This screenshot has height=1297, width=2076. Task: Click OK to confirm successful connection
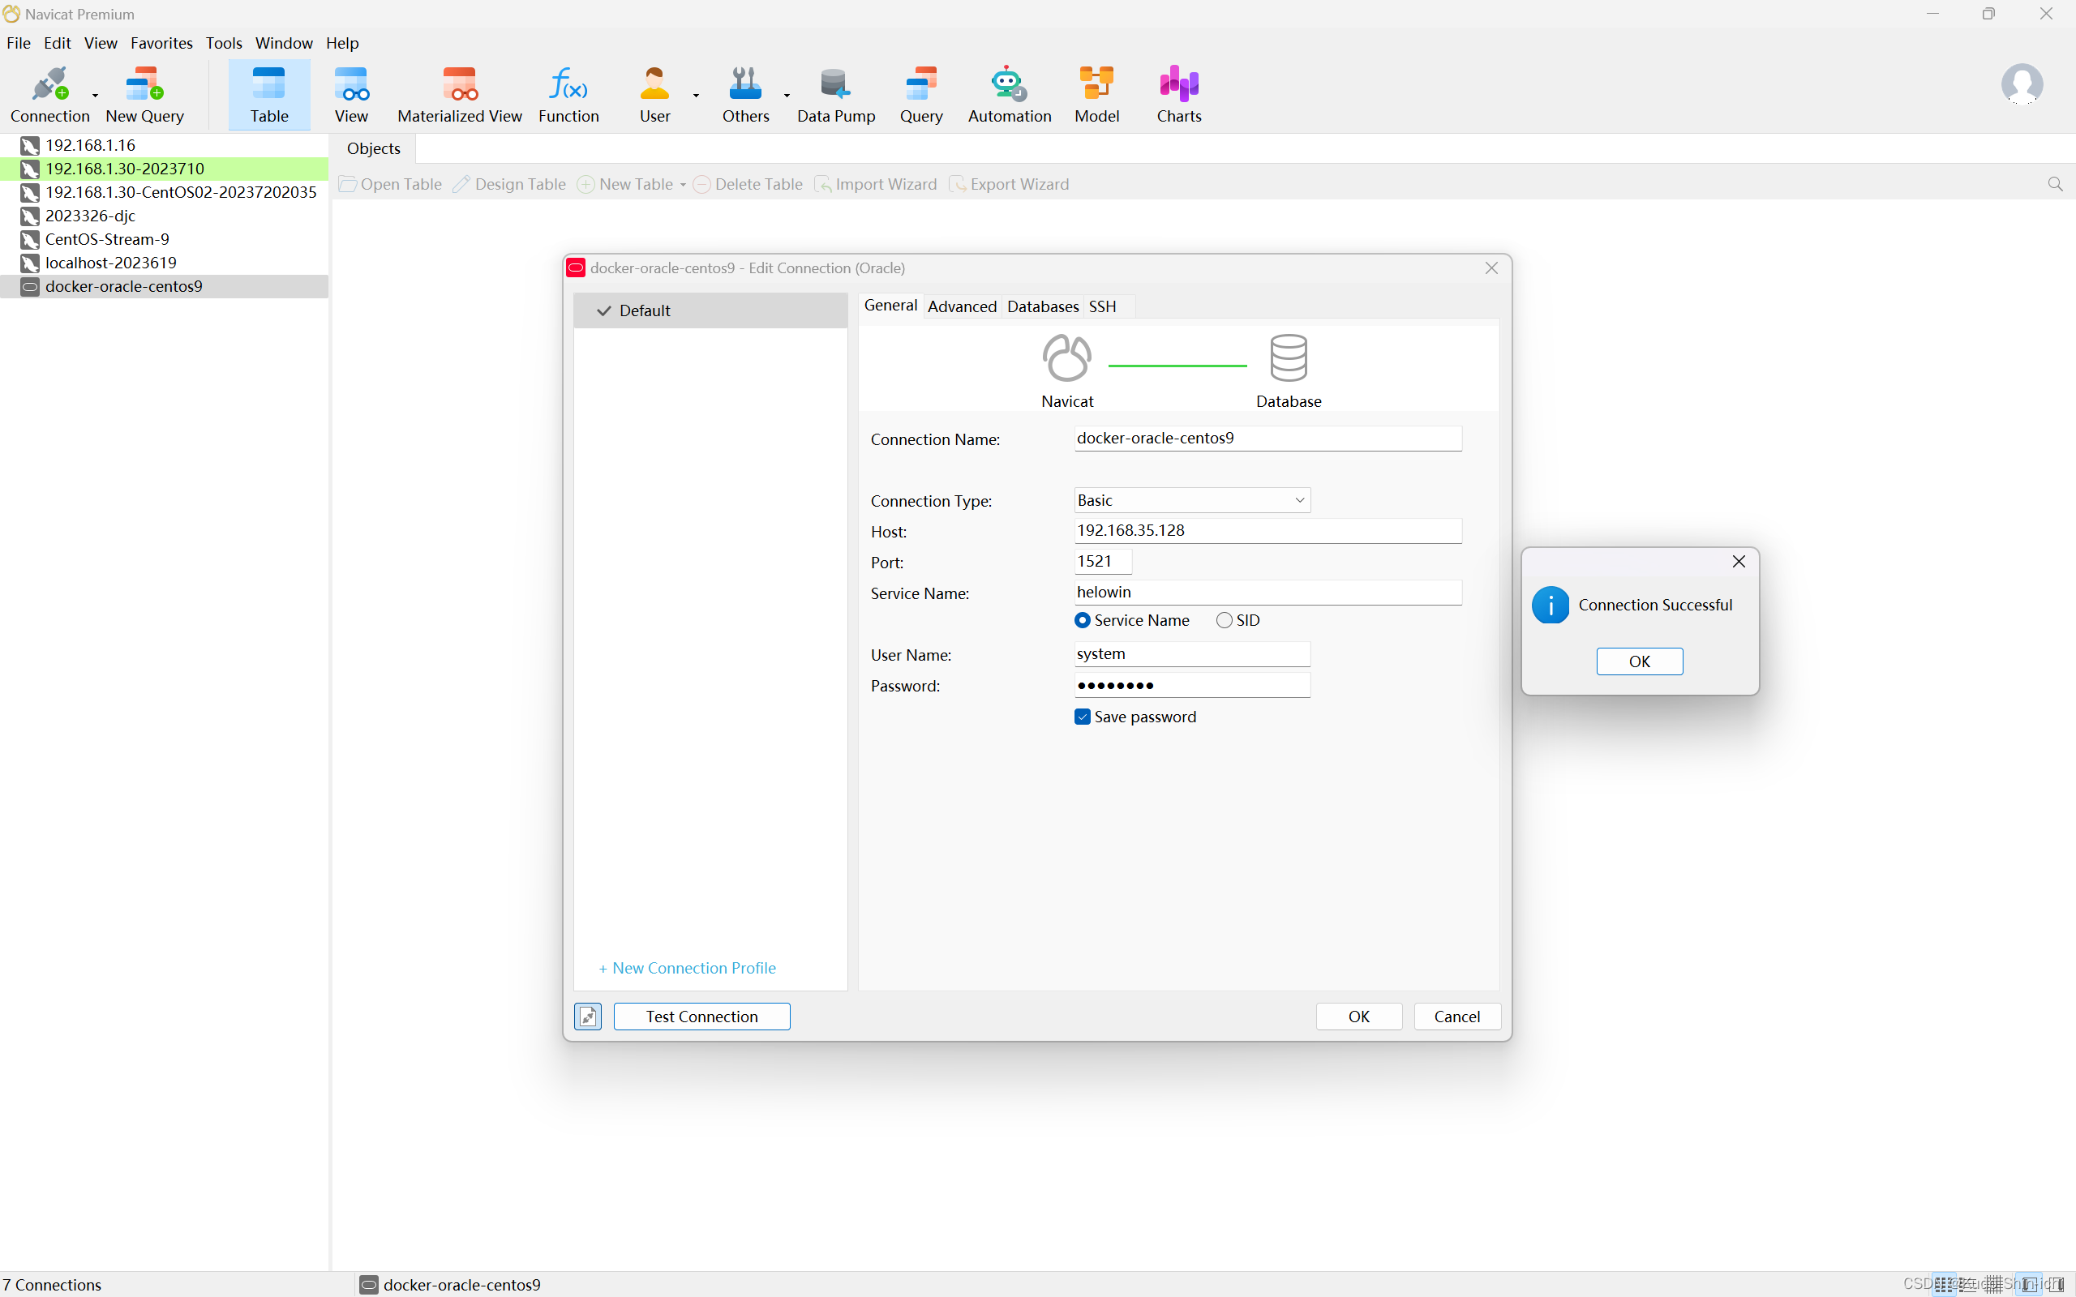pos(1638,661)
